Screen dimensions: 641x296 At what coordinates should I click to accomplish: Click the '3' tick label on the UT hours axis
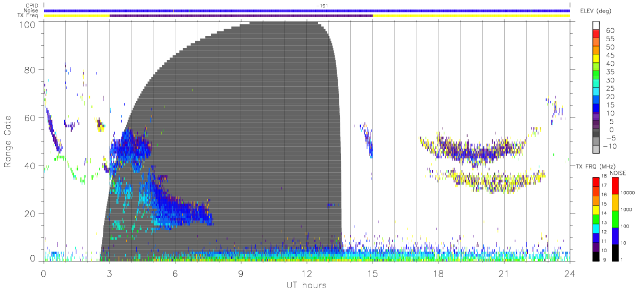[109, 273]
